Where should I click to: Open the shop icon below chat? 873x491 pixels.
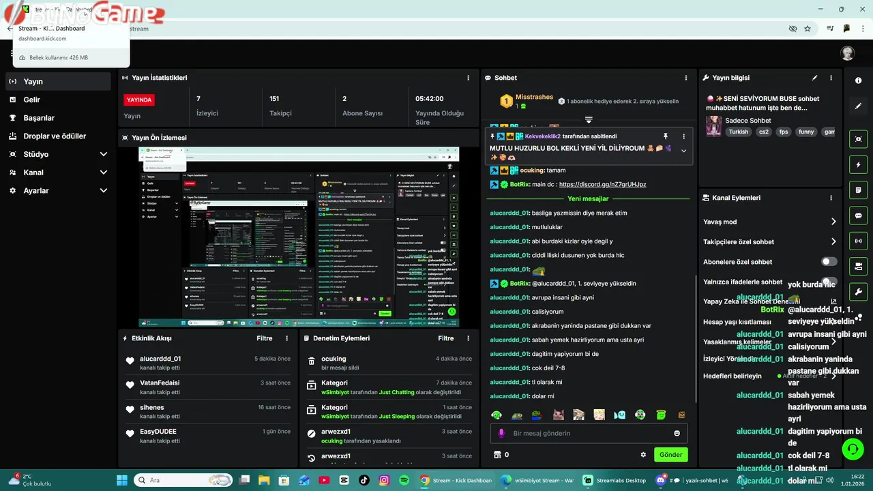[x=497, y=455]
